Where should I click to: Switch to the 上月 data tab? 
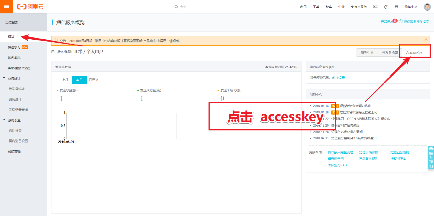pyautogui.click(x=65, y=80)
